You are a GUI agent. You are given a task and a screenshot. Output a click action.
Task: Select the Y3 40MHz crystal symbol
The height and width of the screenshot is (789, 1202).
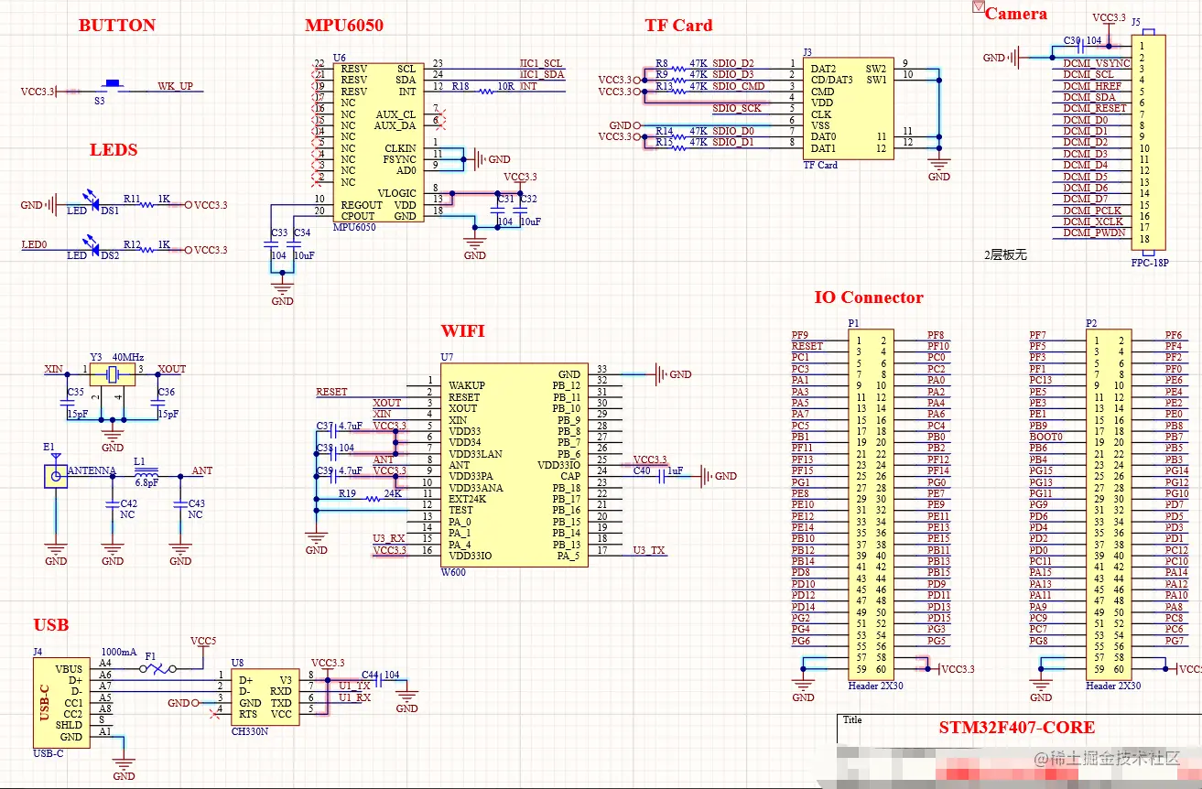[113, 373]
